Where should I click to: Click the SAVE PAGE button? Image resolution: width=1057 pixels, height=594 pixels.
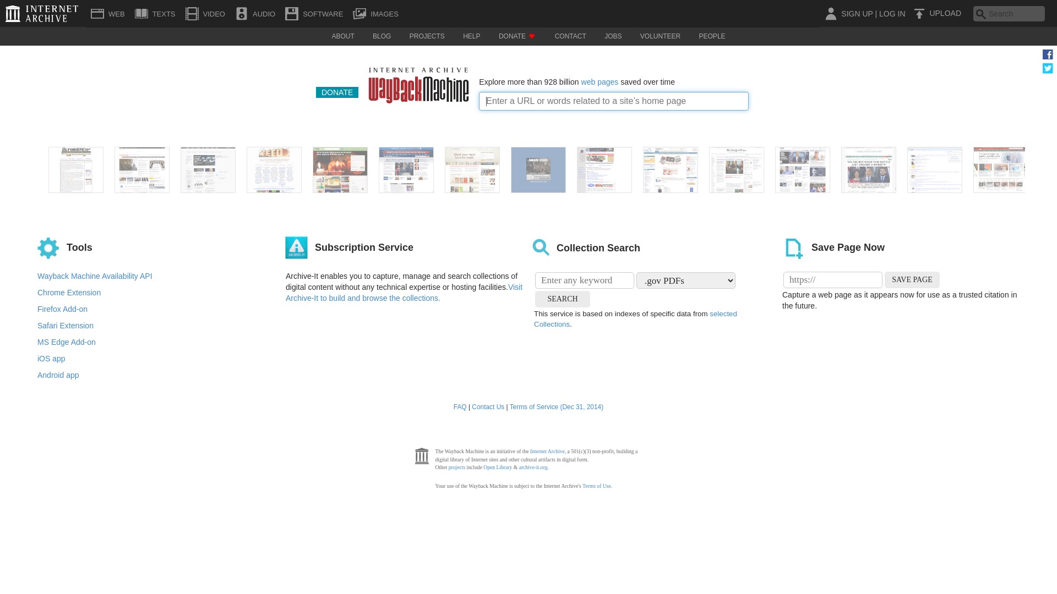[912, 279]
